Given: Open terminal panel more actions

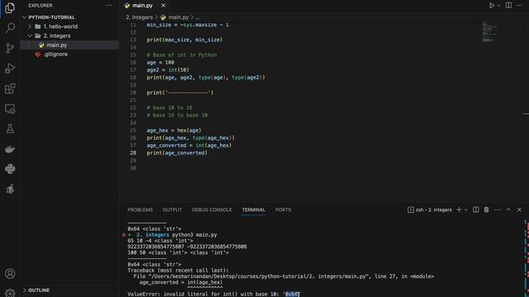Looking at the screenshot, I should point(498,210).
